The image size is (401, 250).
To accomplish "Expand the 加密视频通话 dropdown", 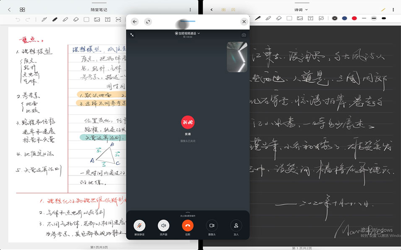I will click(187, 33).
